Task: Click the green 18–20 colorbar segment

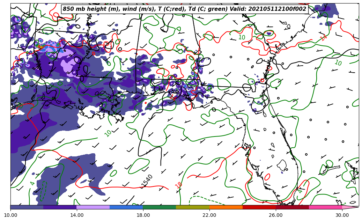Action: click(160, 207)
